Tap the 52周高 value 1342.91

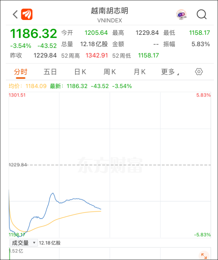96,55
